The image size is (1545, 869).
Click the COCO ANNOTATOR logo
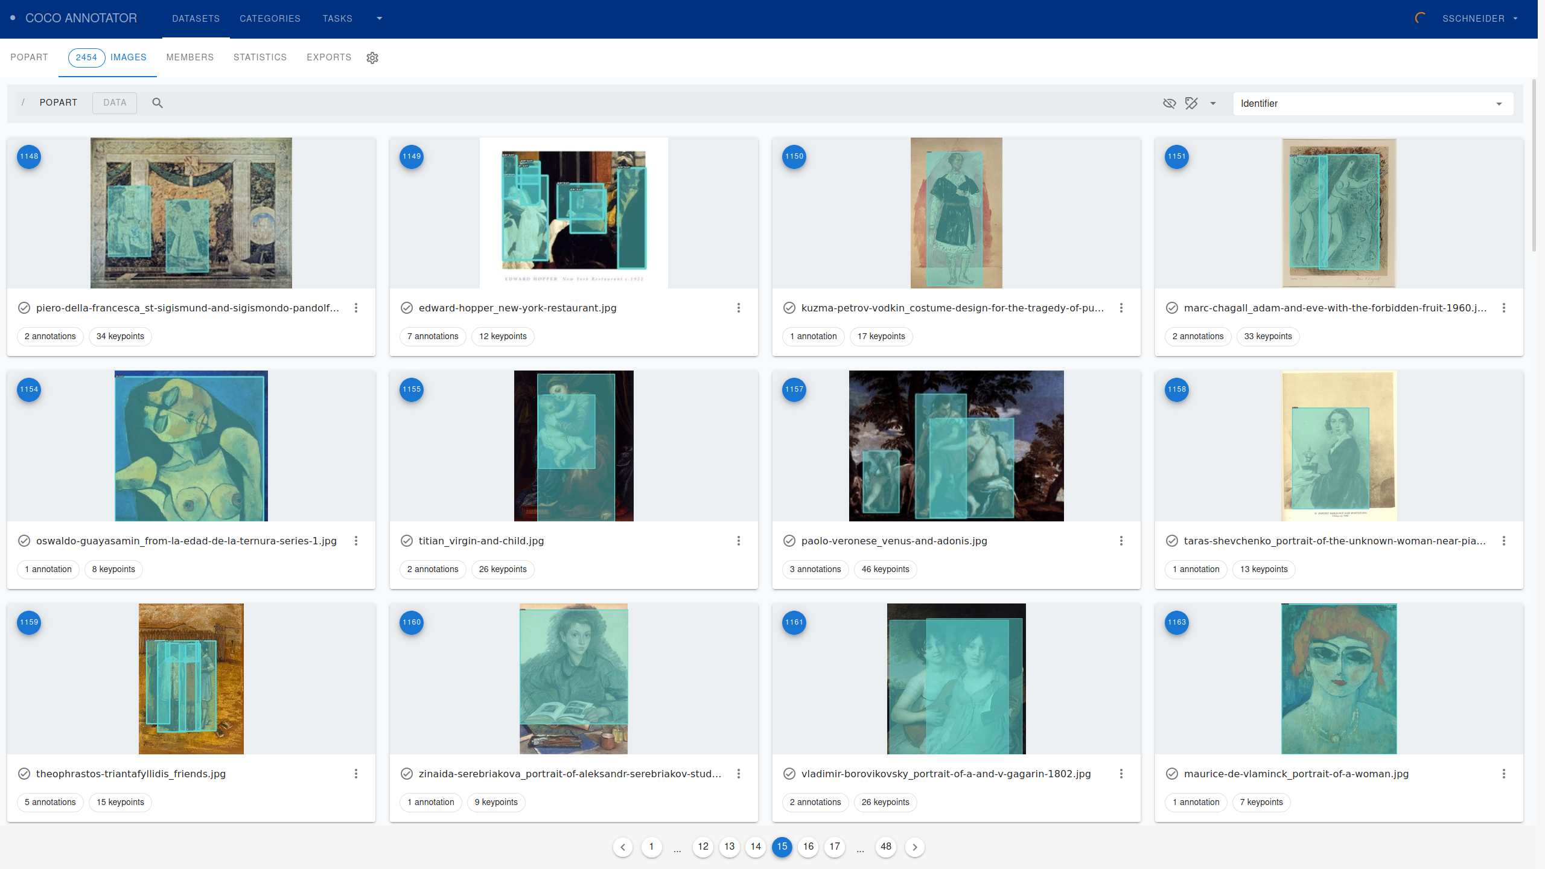click(x=81, y=18)
